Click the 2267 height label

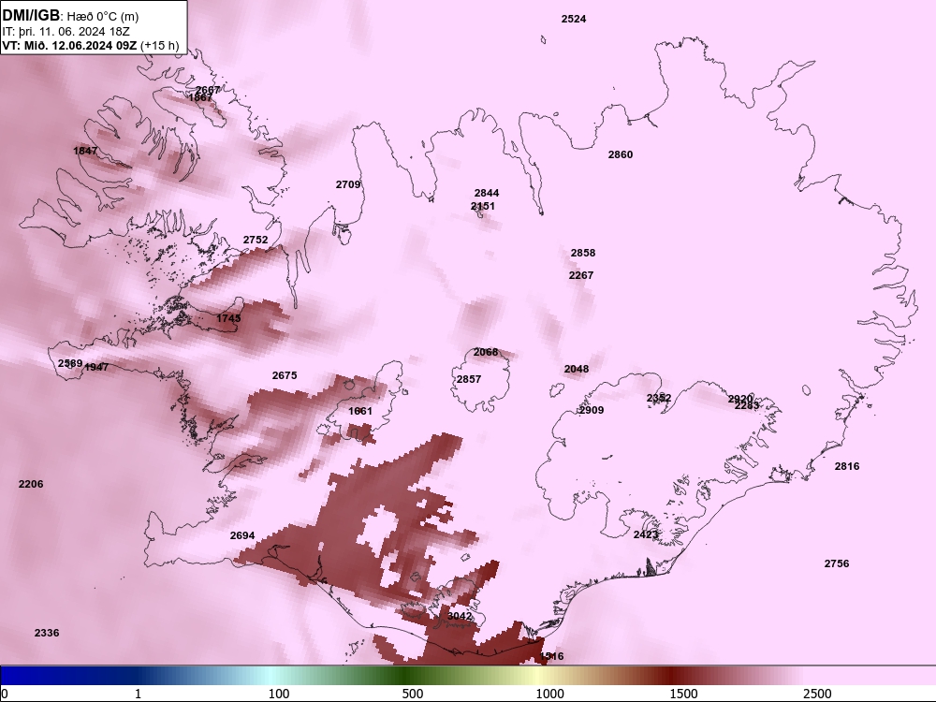point(581,275)
